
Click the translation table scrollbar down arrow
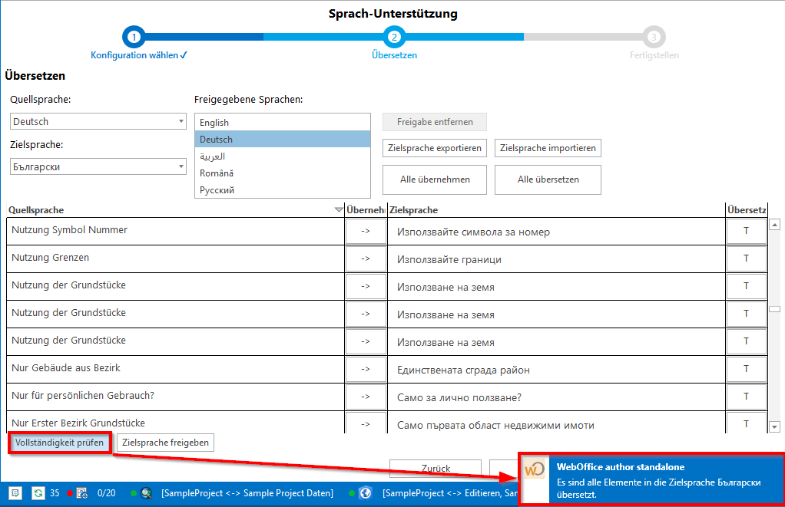tap(774, 426)
